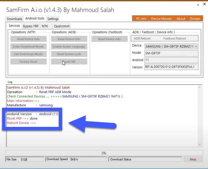
Task: Click the Factory Reset button
Action: (x=28, y=62)
